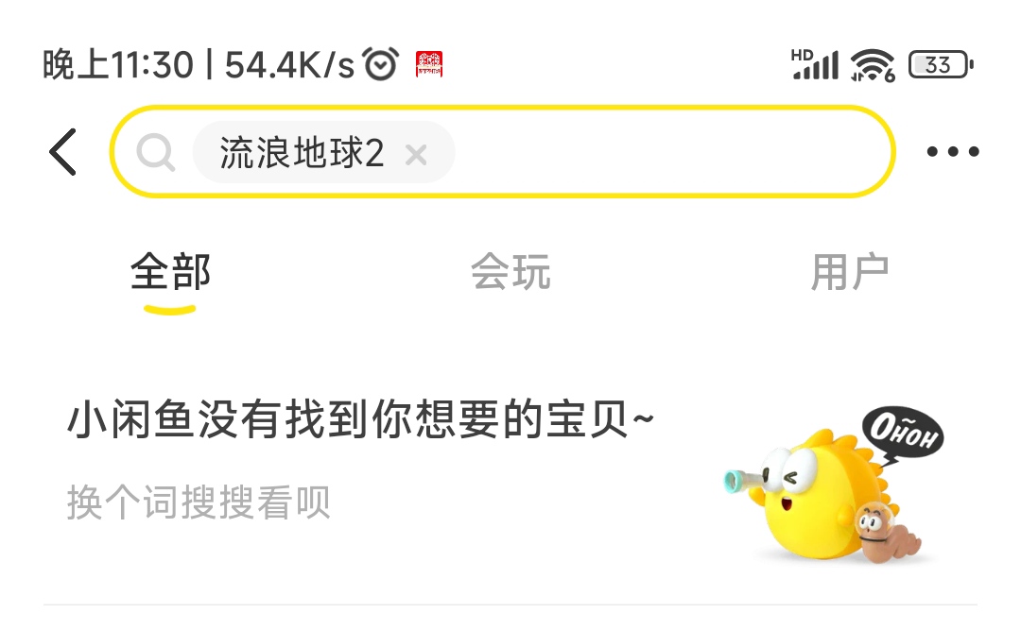The height and width of the screenshot is (630, 1021).
Task: Select the 全部 tab
Action: [170, 272]
